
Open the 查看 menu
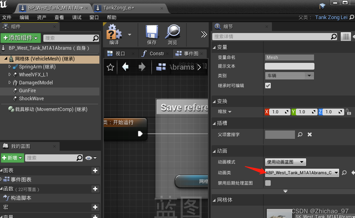(59, 18)
